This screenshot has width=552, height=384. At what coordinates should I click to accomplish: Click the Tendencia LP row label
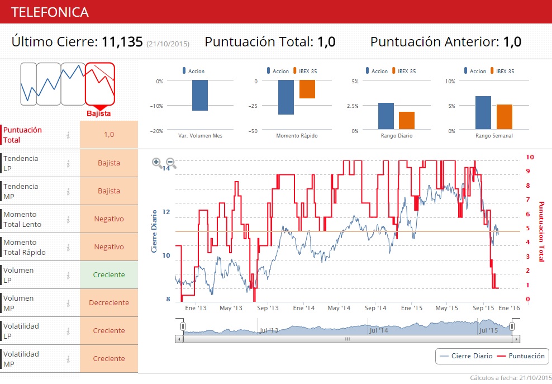coord(21,163)
